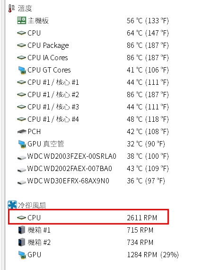Click the graphics card icon beside GPU fan

tap(22, 255)
